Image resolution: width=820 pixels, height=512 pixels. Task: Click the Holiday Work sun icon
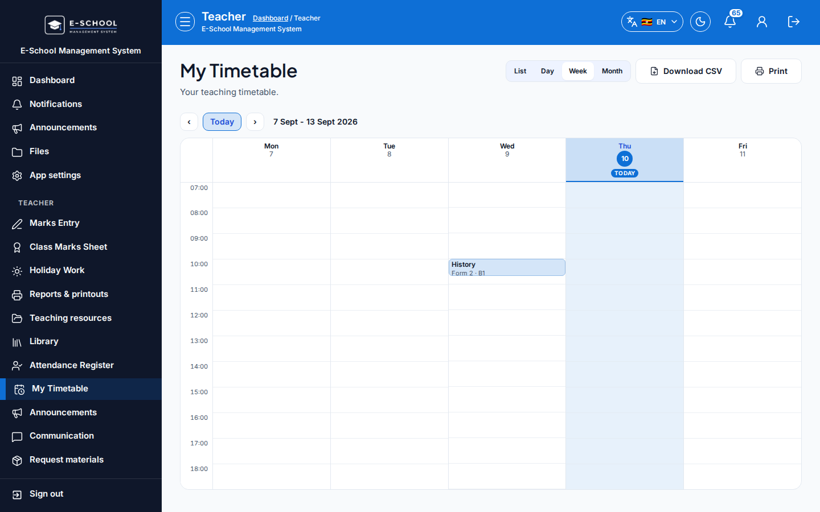click(17, 271)
